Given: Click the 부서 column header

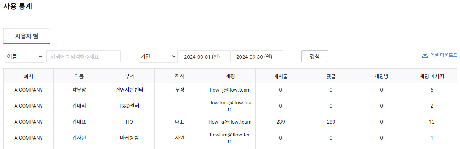Looking at the screenshot, I should coord(130,76).
